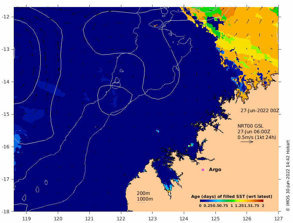Image resolution: width=293 pixels, height=223 pixels.
Task: Click latitude label -12
Action: (5, 17)
